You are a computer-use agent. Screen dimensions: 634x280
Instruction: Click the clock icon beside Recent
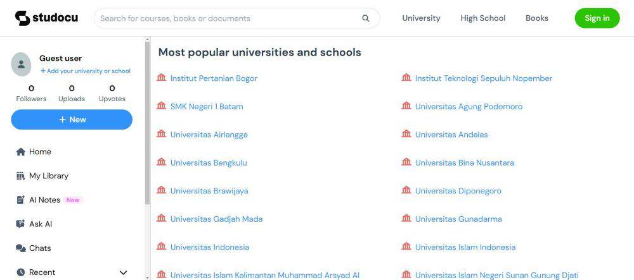coord(21,272)
